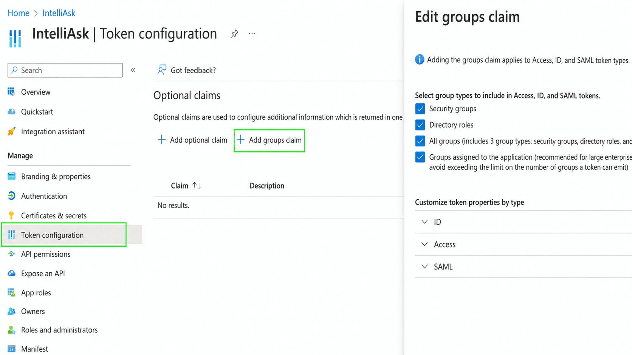Click the Expose an API cloud icon
Image resolution: width=632 pixels, height=355 pixels.
(11, 273)
